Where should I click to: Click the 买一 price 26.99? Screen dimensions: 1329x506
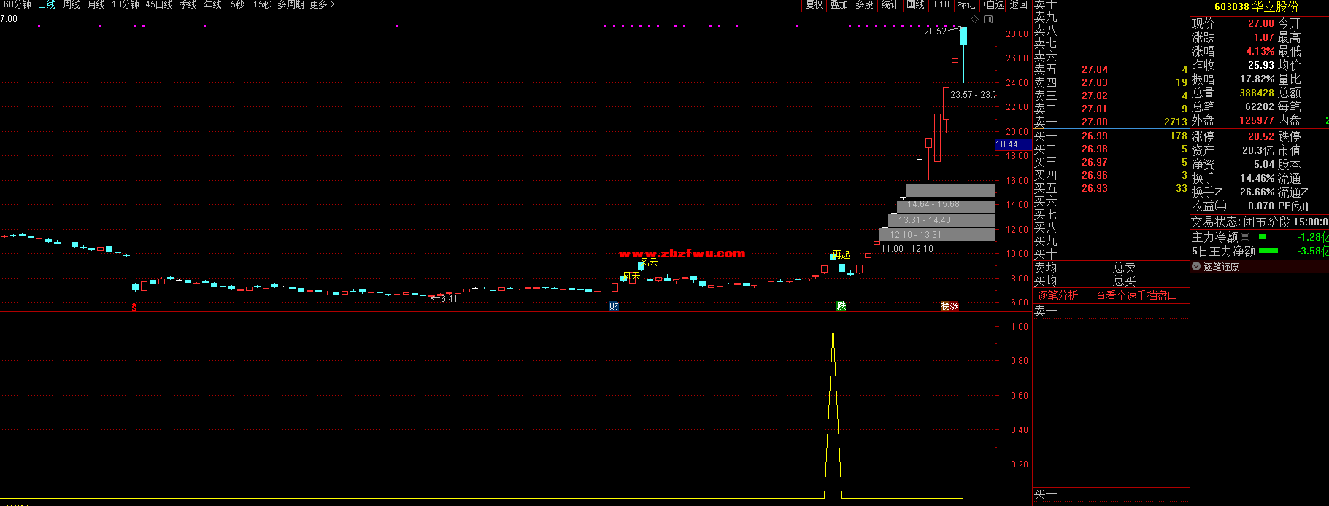[x=1095, y=136]
